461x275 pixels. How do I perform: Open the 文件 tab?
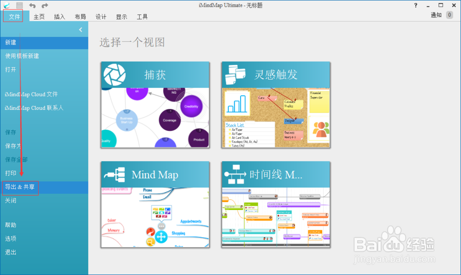14,17
